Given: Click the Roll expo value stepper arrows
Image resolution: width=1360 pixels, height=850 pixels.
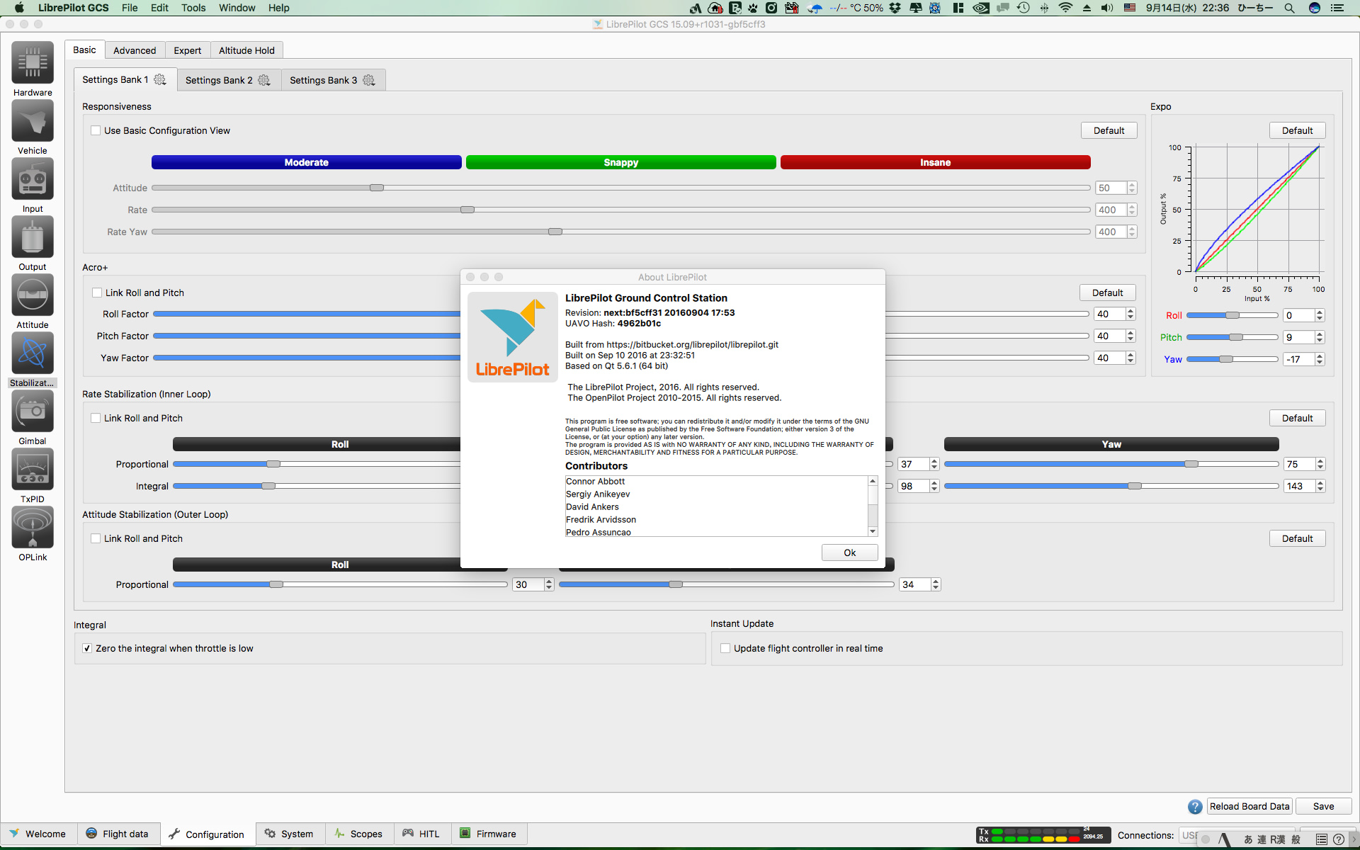Looking at the screenshot, I should click(1320, 315).
